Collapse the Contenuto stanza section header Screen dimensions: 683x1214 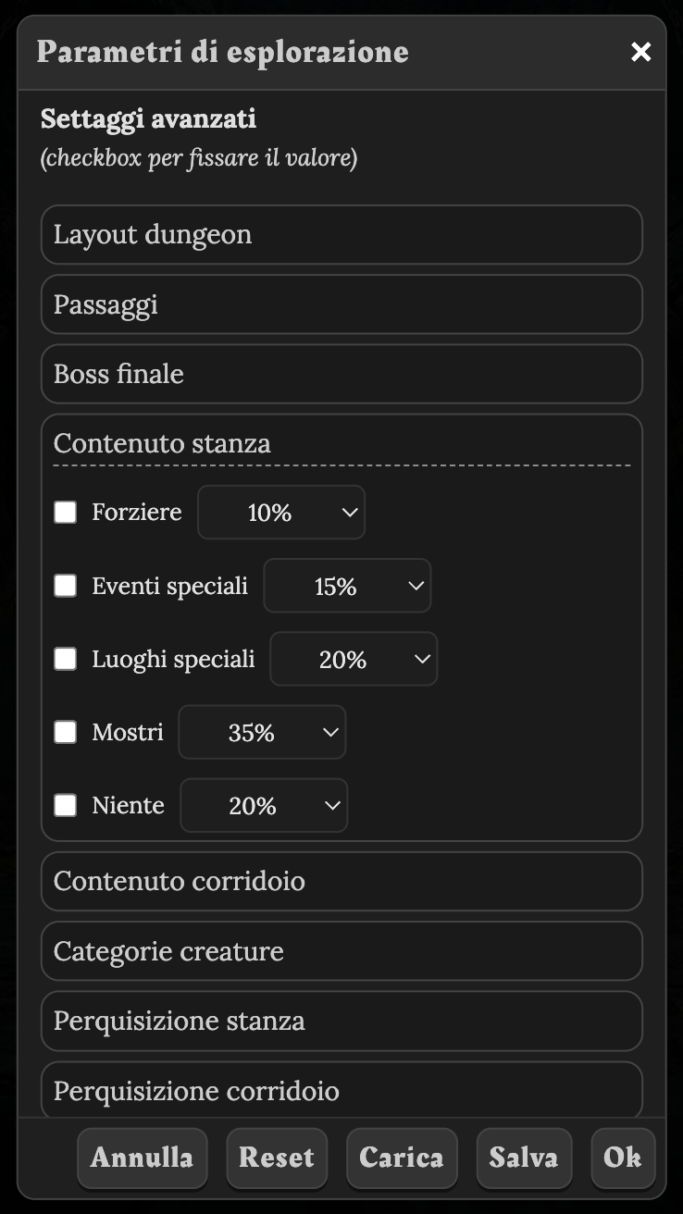click(x=341, y=443)
